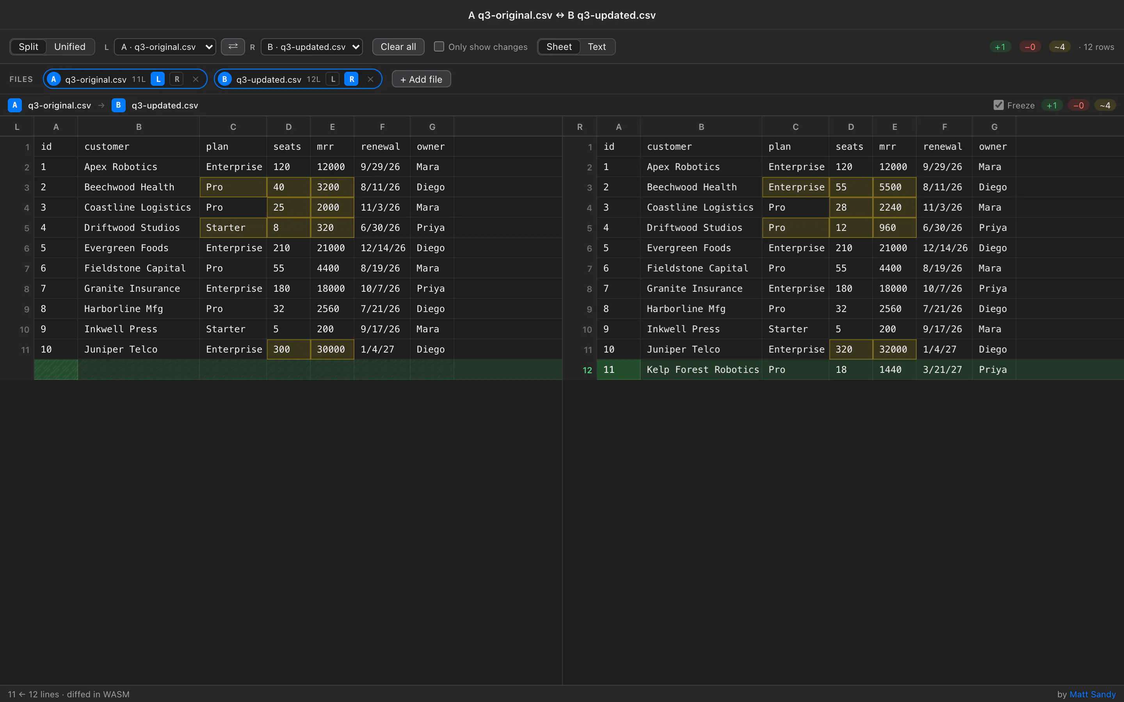The image size is (1124, 702).
Task: Click the right 'Inkwell Press' cell
Action: (701, 329)
